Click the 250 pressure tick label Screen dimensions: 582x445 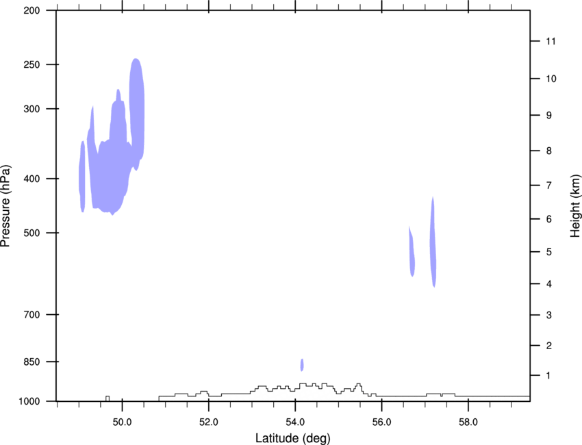[x=31, y=64]
